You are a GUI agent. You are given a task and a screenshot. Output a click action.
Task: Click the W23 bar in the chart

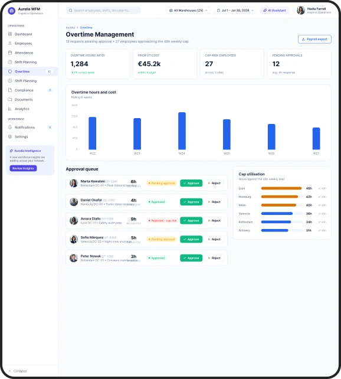pos(137,134)
